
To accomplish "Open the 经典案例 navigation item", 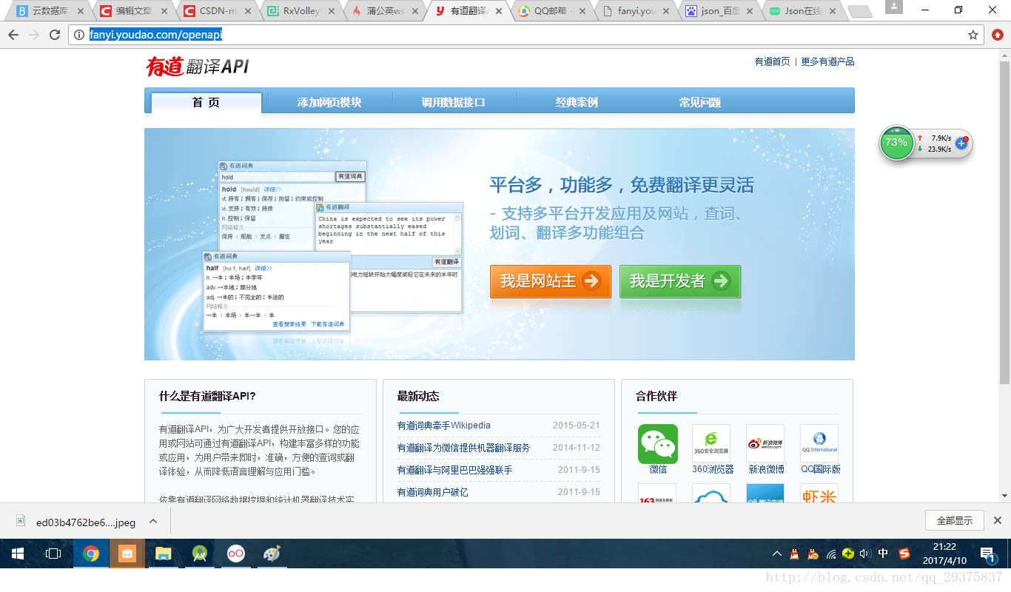I will [x=577, y=102].
